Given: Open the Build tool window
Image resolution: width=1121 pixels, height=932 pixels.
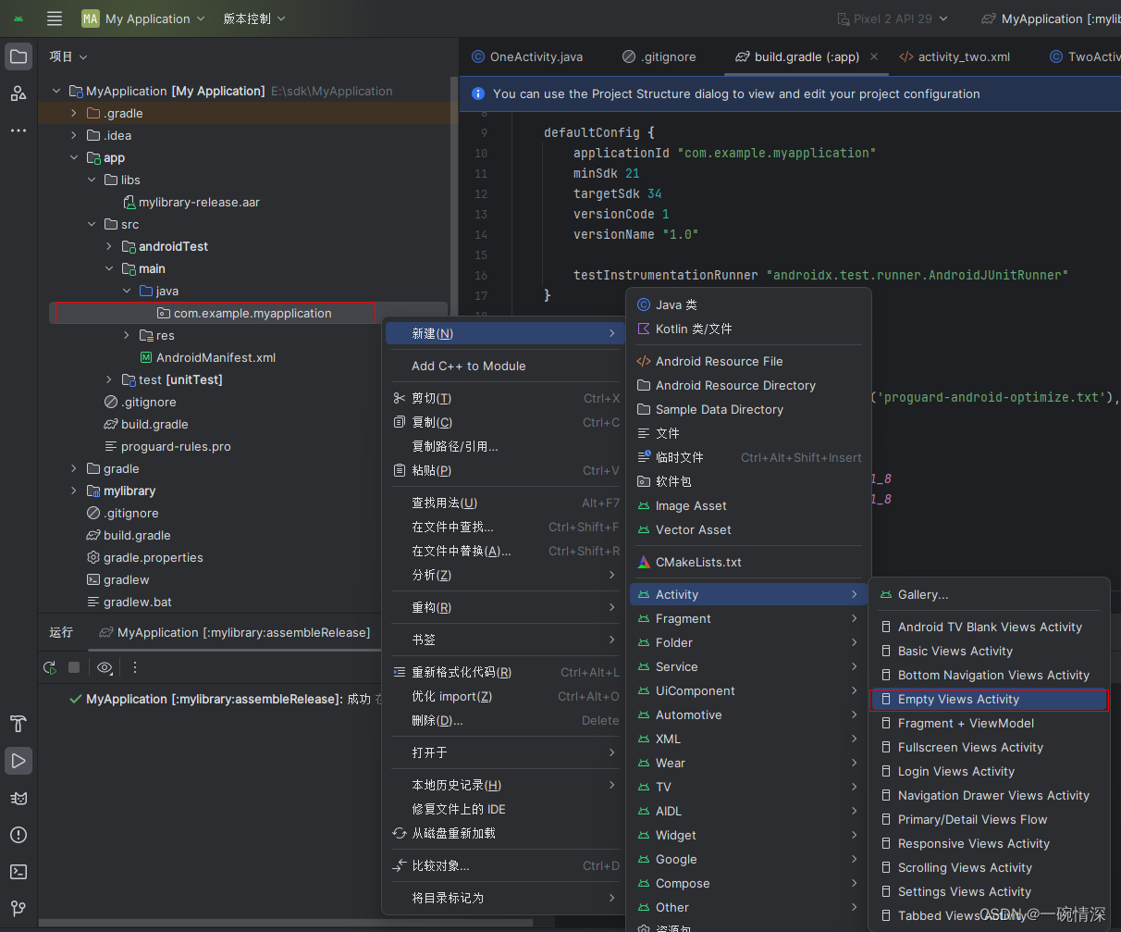Looking at the screenshot, I should (x=18, y=724).
